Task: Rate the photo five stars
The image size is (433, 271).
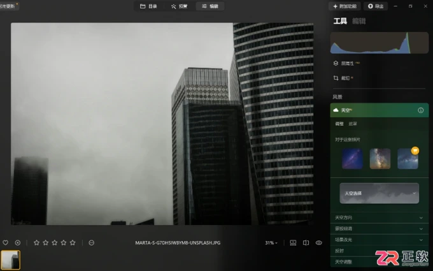Action: 73,243
